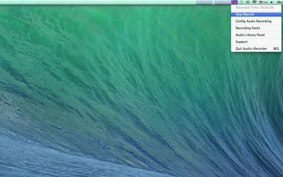Image resolution: width=283 pixels, height=177 pixels.
Task: Choose Stop Record from the menu
Action: click(256, 14)
